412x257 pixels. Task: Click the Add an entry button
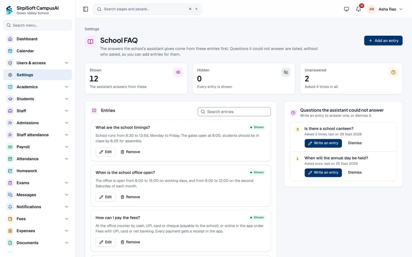tap(383, 41)
